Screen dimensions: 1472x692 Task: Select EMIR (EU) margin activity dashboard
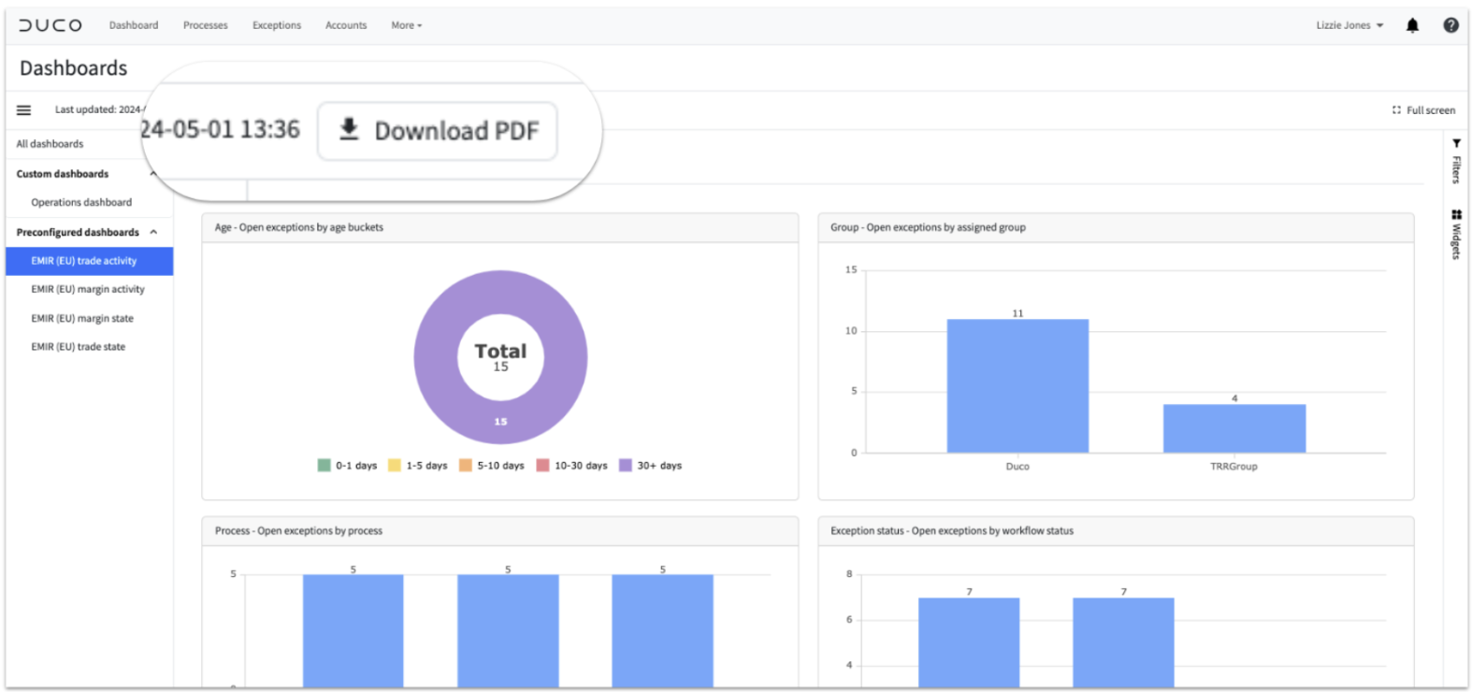88,290
